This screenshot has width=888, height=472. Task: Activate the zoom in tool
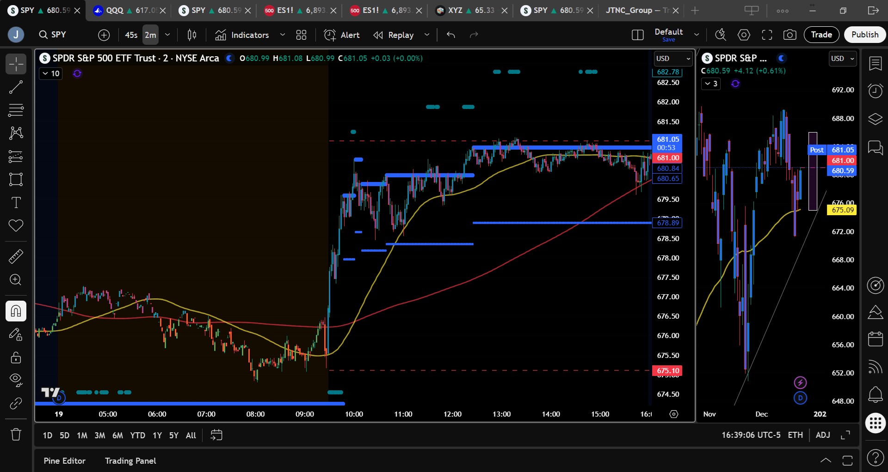(x=16, y=280)
